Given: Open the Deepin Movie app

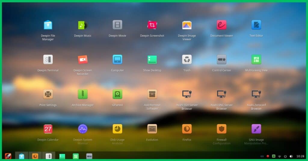Looking at the screenshot, I should [x=118, y=25].
